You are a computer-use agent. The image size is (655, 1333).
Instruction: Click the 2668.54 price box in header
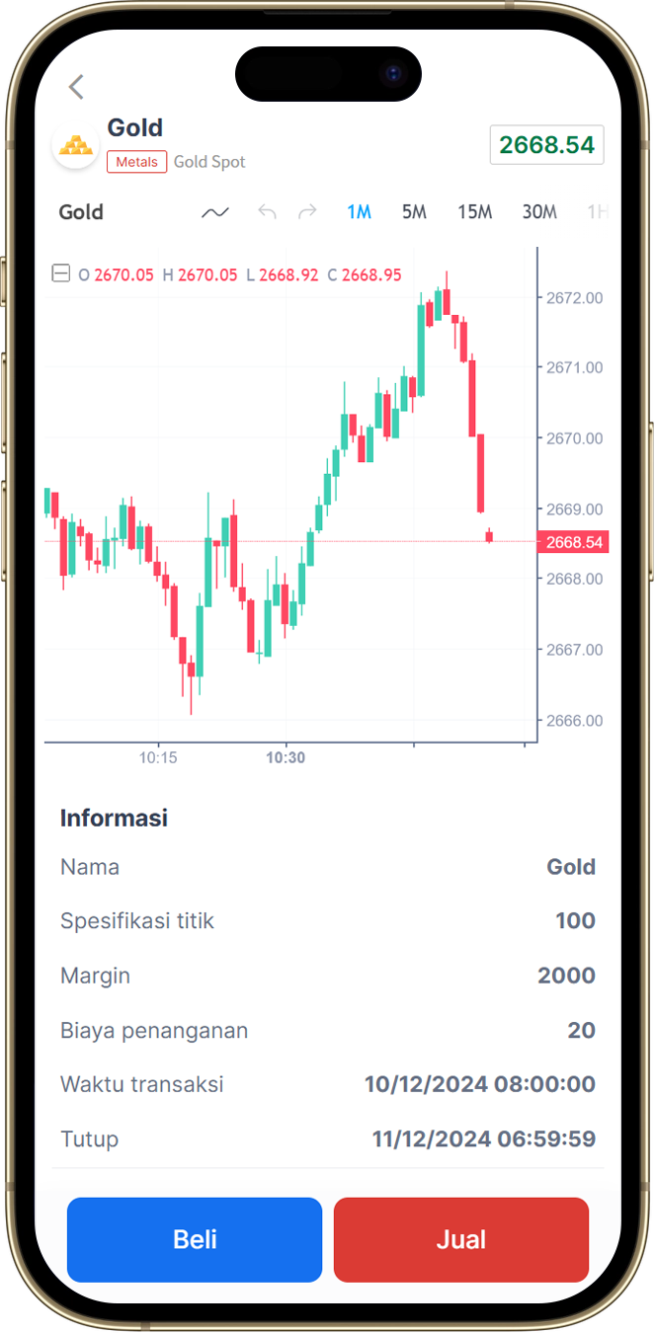point(547,145)
